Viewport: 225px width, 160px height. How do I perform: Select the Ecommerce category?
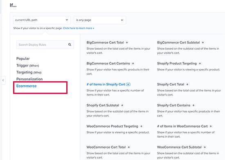27,86
